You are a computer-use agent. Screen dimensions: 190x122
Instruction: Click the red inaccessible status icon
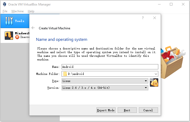[17, 37]
